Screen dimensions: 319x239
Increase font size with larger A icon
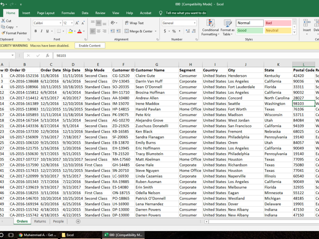point(77,23)
